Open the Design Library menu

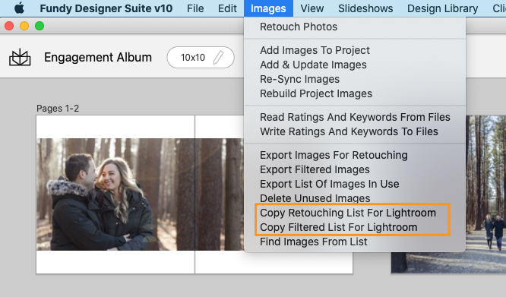click(x=442, y=8)
